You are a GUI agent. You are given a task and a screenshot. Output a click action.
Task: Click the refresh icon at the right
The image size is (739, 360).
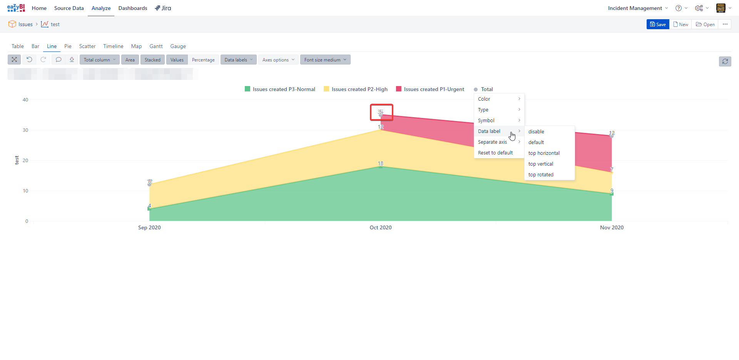[725, 61]
